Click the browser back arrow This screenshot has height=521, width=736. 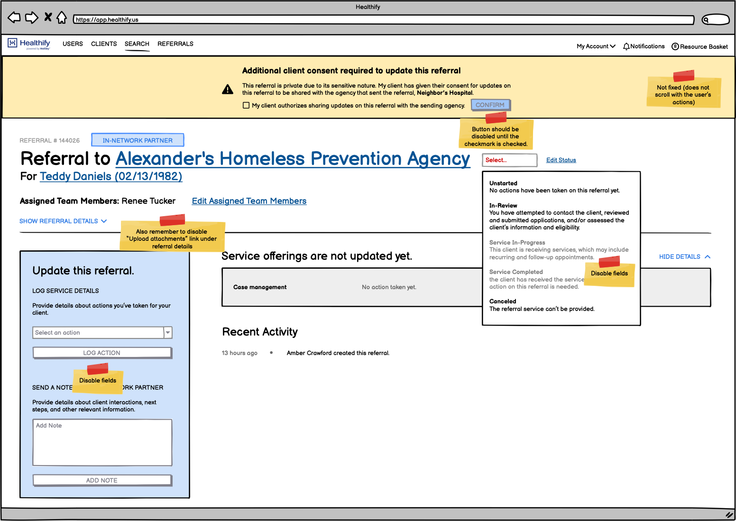coord(14,17)
